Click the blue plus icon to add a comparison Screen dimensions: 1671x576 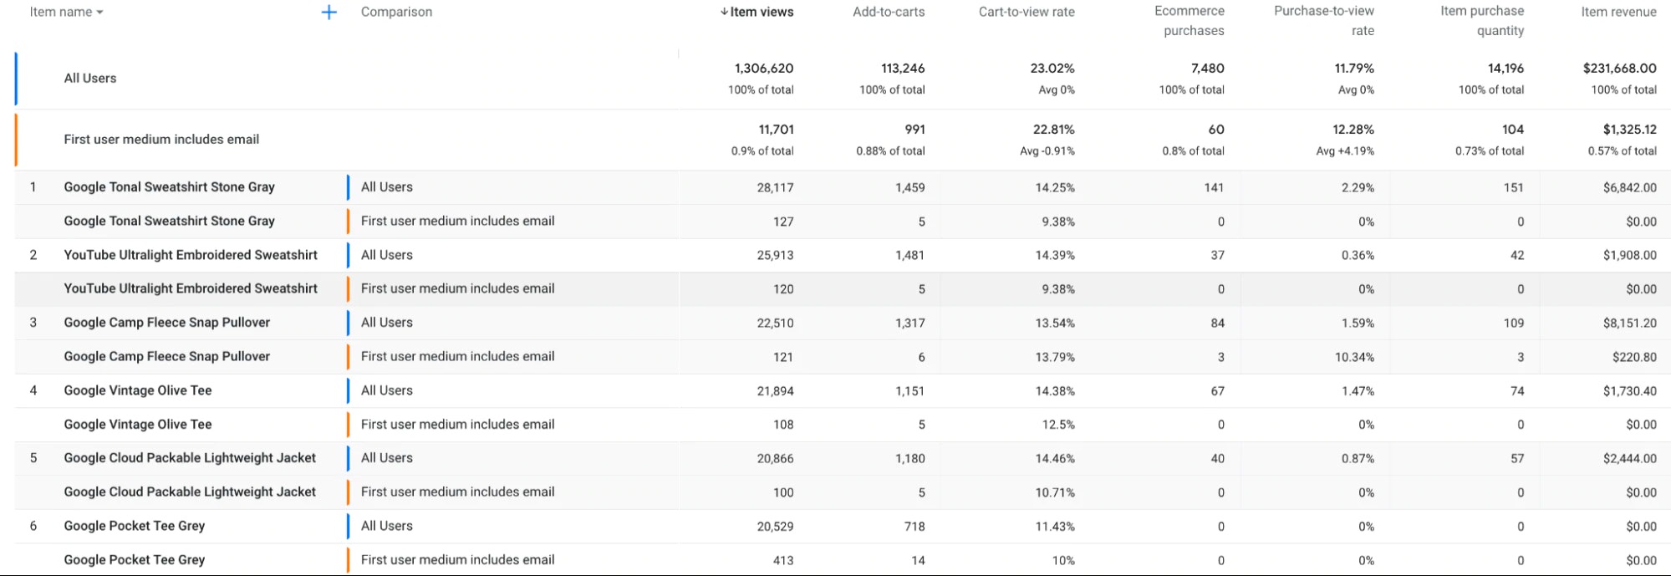click(x=329, y=12)
